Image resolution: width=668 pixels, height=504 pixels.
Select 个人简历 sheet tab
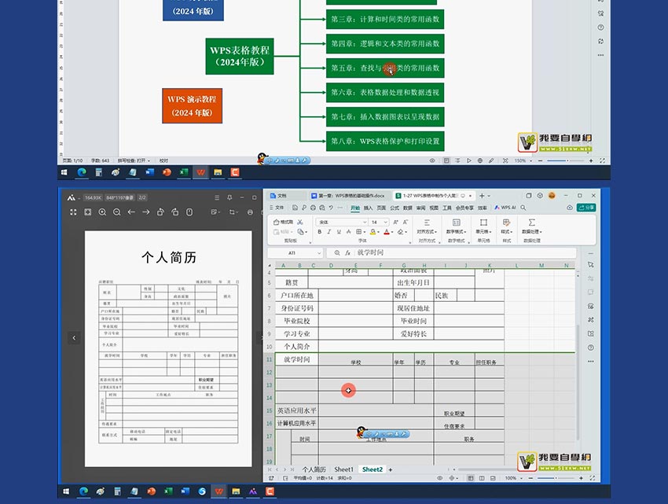pyautogui.click(x=314, y=469)
